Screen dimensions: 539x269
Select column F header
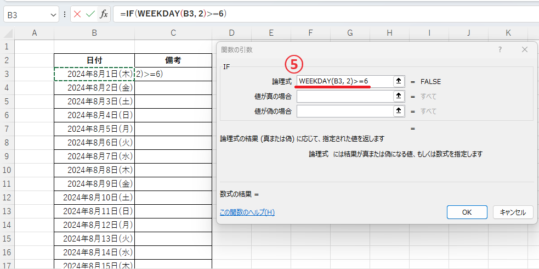[x=311, y=33]
